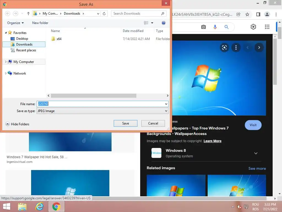Screen dimensions: 282x212
Task: Click the search magnifier in Search Downloads
Action: [x=162, y=14]
